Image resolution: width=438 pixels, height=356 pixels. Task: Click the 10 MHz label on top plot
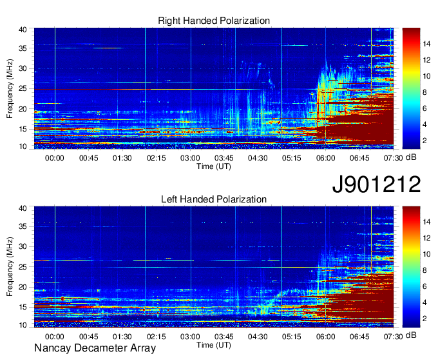(x=23, y=146)
